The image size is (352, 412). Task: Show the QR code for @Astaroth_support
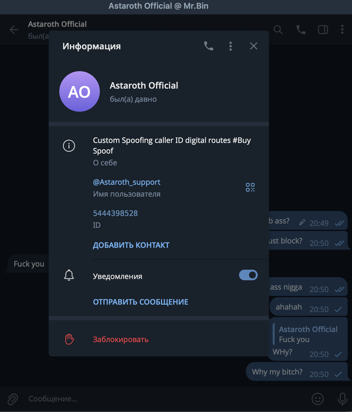point(250,187)
